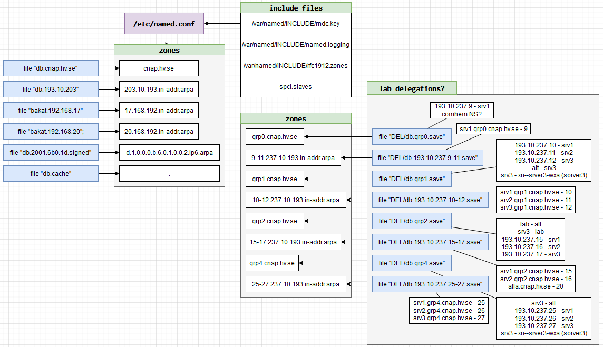Select 20.168.192.in-addr.arpa zone box
Image resolution: width=603 pixels, height=347 pixels.
159,132
